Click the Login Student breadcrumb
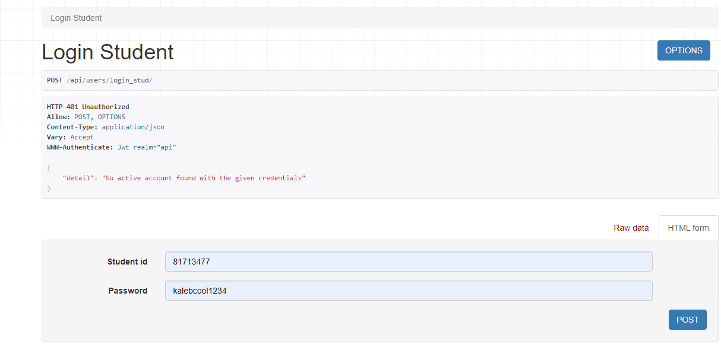721x344 pixels. point(76,18)
